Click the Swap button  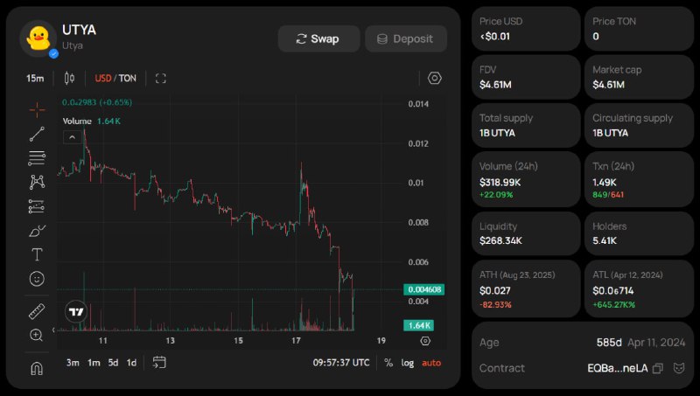[318, 38]
